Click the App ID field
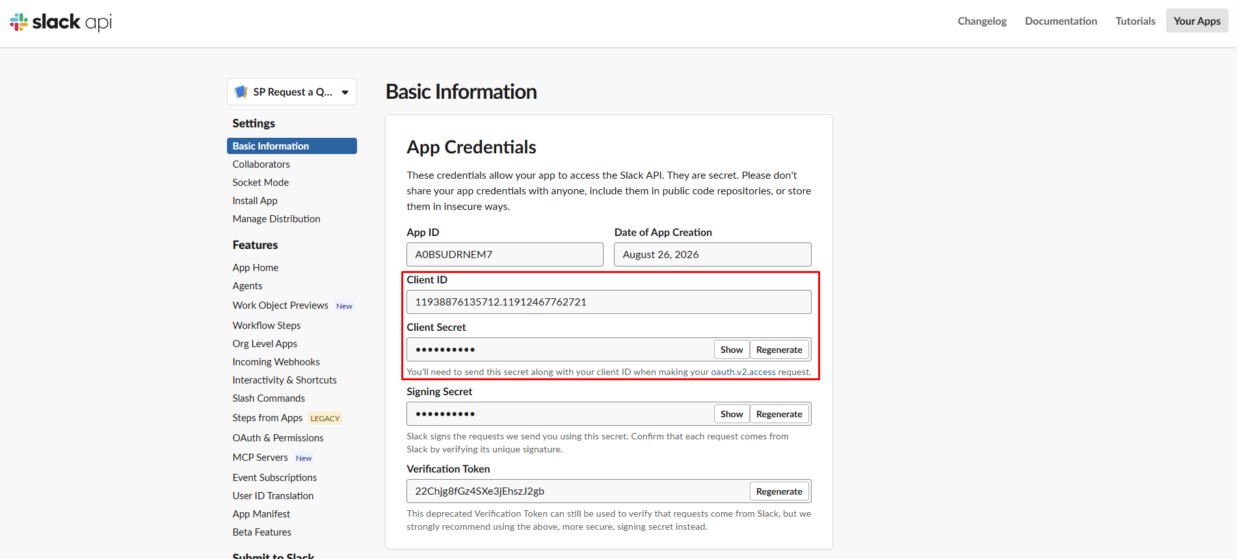This screenshot has width=1237, height=559. [505, 255]
